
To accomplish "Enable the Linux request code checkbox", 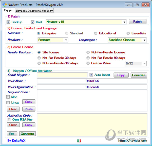I will [8, 102].
